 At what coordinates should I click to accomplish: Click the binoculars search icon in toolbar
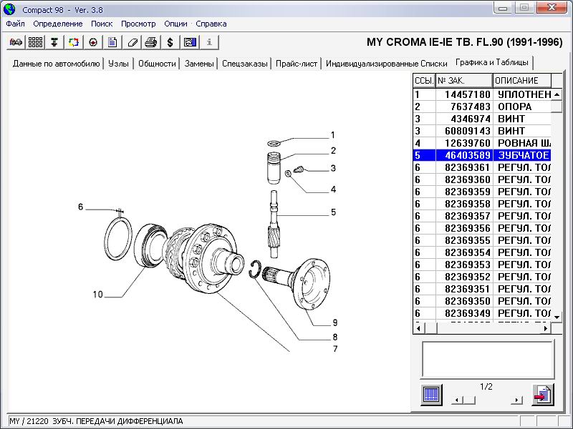pyautogui.click(x=16, y=42)
